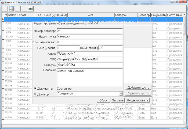Click the table scrollbar down arrow
188x129 pixels.
click(185, 122)
